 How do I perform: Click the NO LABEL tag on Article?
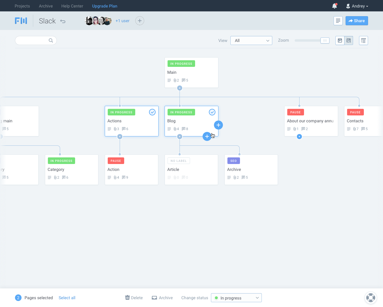[179, 161]
